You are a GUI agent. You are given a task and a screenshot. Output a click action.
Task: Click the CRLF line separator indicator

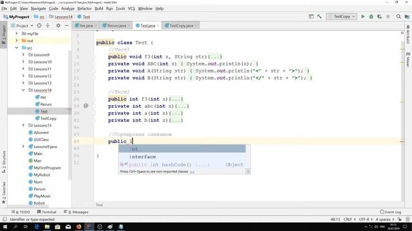[x=350, y=219]
